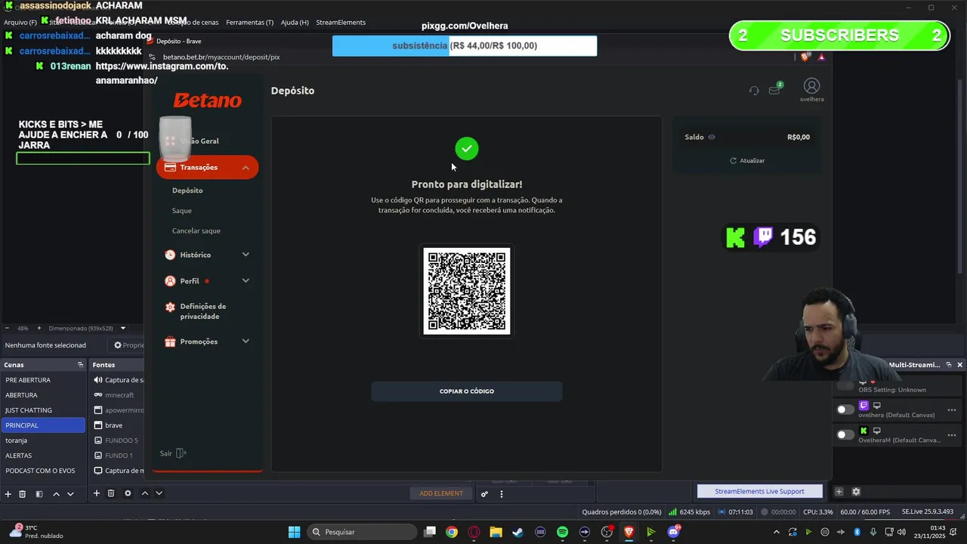Screen dimensions: 967x544
Task: Click the Windows Start button
Action: coord(294,532)
